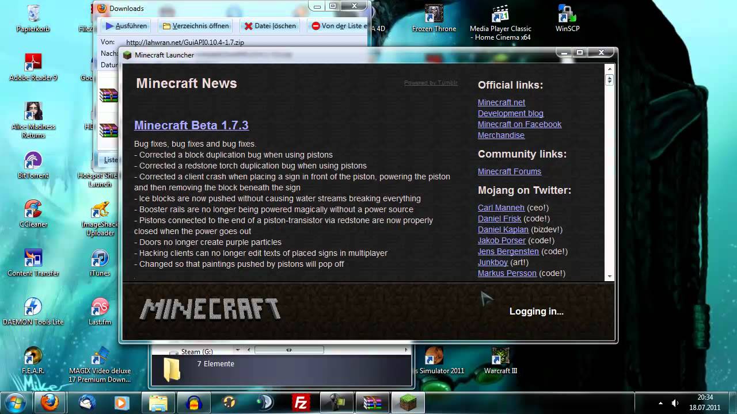Maximize the Minecraft Launcher window

point(580,52)
